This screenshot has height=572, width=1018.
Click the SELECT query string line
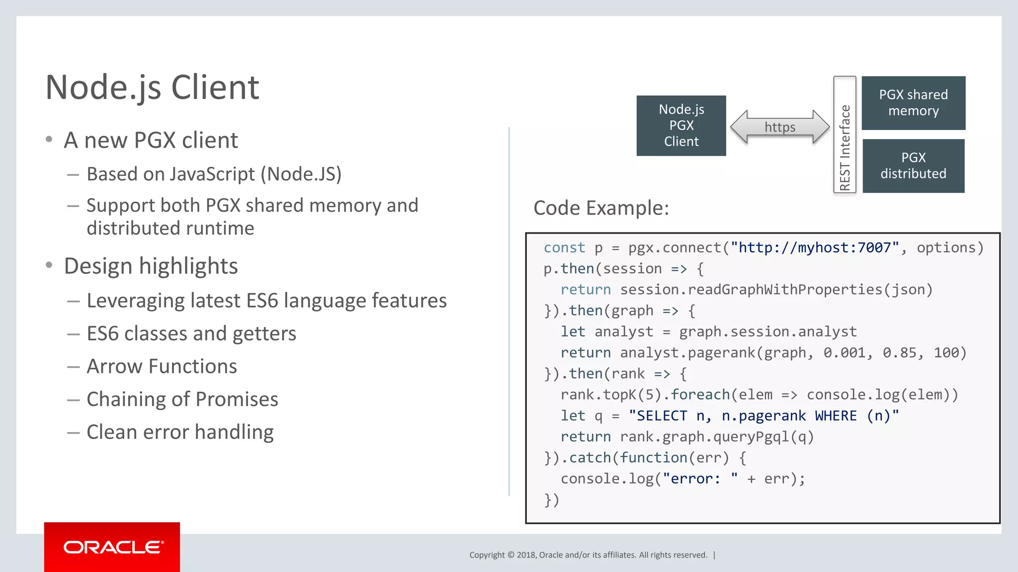(x=729, y=416)
